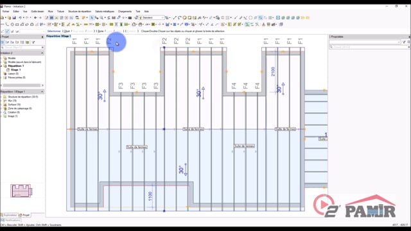Toggle the highlighted layer icon right of top toolbar
The width and height of the screenshot is (411, 231).
click(x=260, y=18)
